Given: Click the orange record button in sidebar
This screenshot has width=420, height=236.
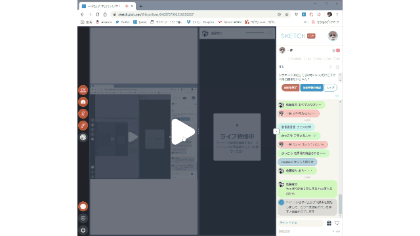Looking at the screenshot, I should pos(83,206).
